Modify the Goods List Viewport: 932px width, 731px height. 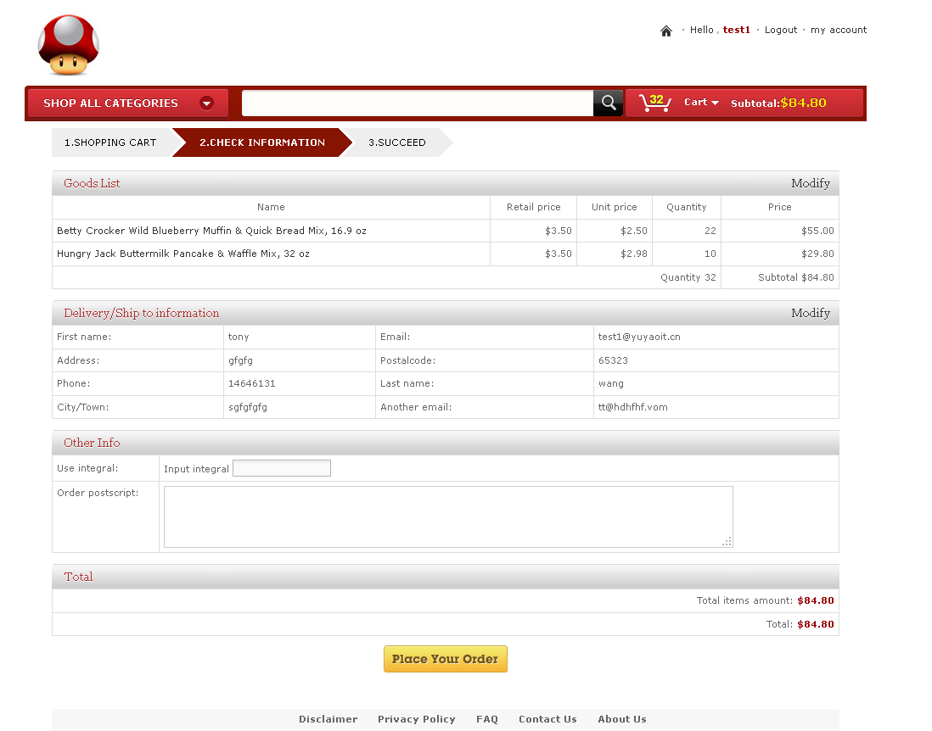810,183
